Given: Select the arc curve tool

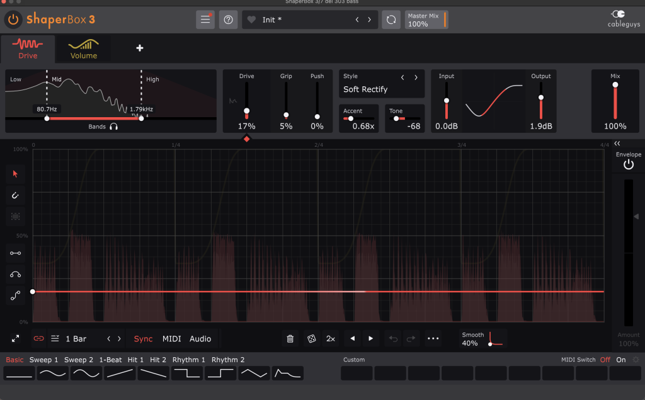Looking at the screenshot, I should point(15,275).
